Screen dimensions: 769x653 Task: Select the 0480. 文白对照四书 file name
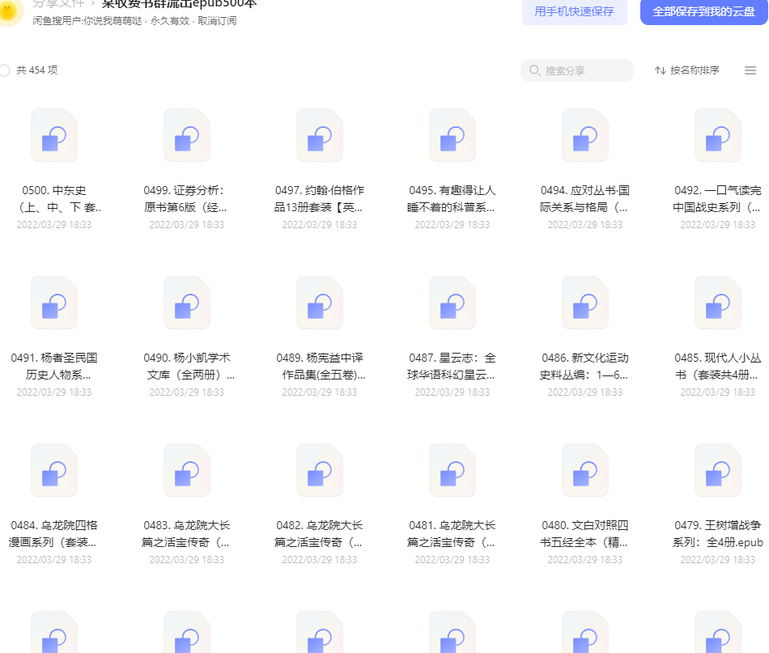(585, 534)
